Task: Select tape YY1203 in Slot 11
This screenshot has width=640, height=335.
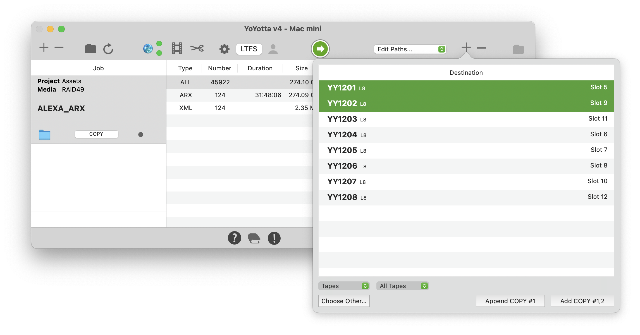Action: [466, 119]
